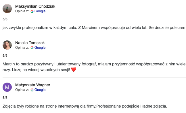Click Google G logo in Natalia's review
Viewport: 186px width, 113px height.
click(32, 48)
